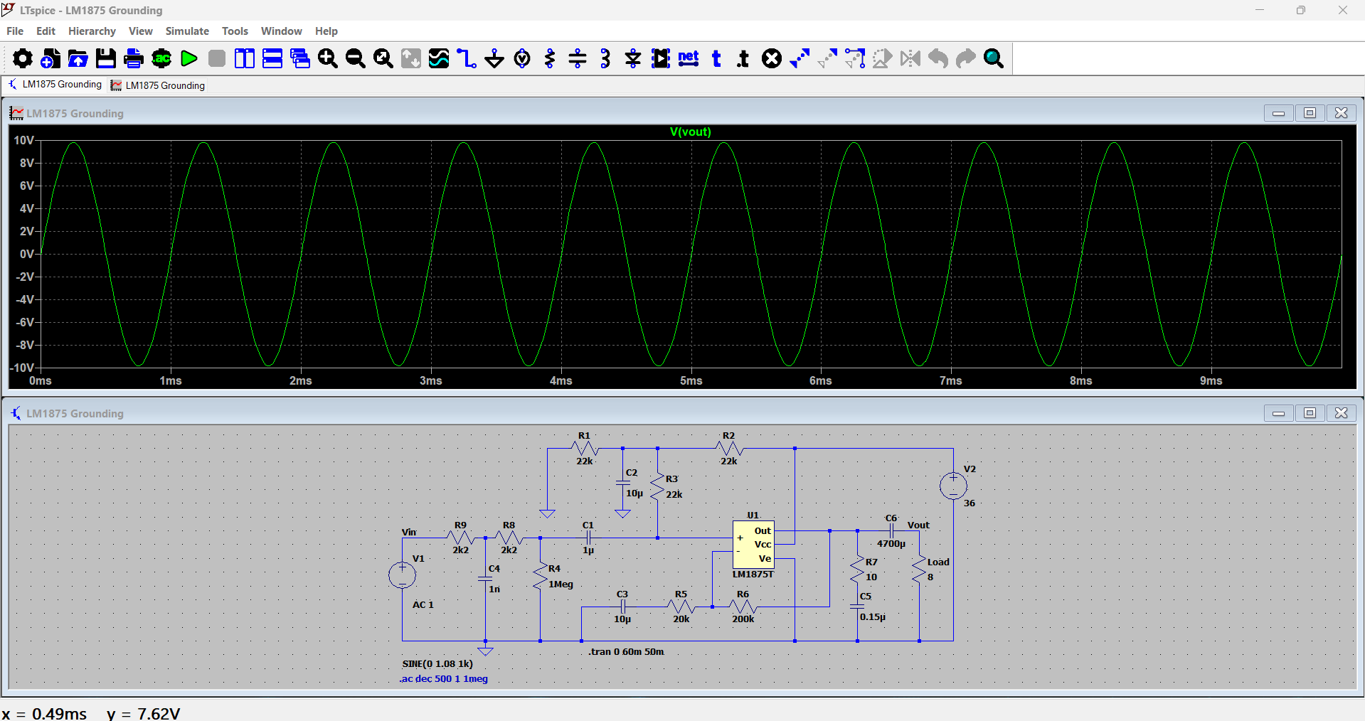The height and width of the screenshot is (721, 1365).
Task: Maximize the waveform plot subwindow
Action: click(1310, 113)
